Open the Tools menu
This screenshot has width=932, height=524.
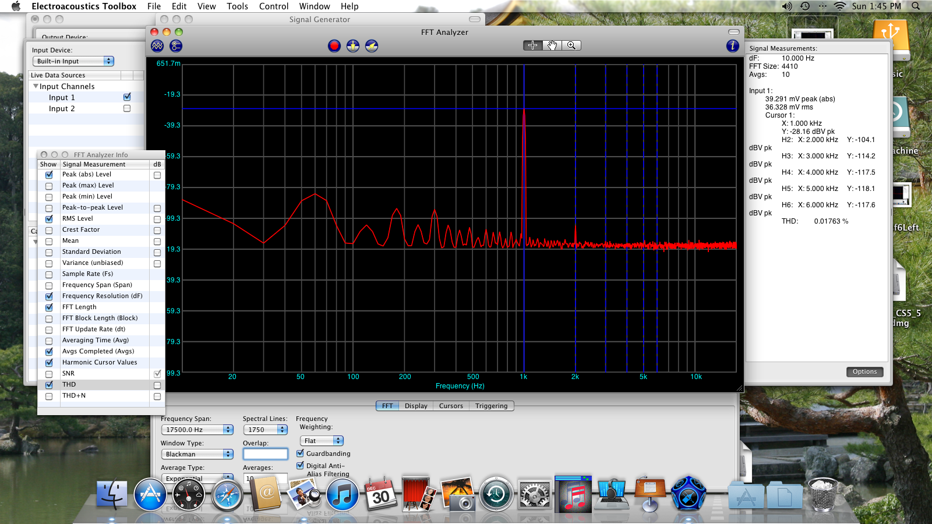coord(237,6)
